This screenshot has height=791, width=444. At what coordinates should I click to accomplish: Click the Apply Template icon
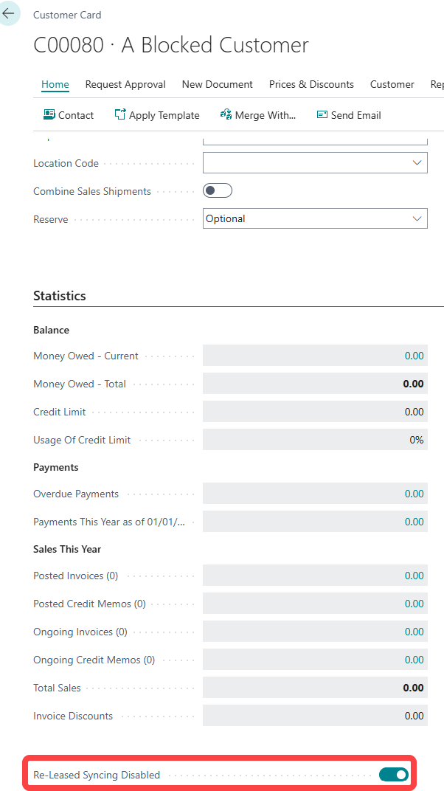(120, 115)
